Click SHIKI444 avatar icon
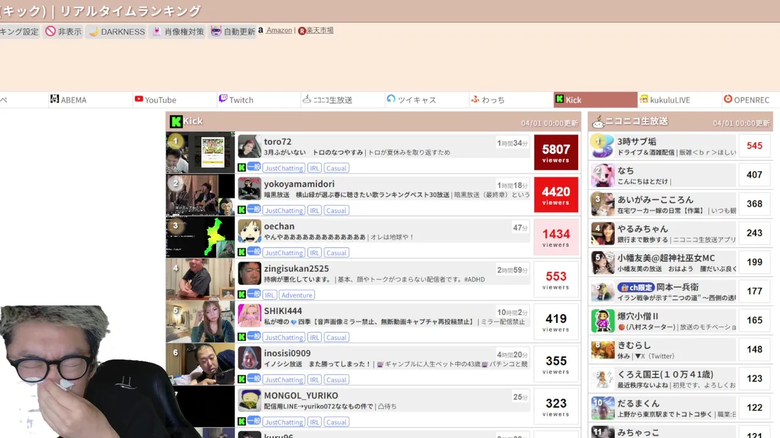The height and width of the screenshot is (438, 780). (249, 316)
